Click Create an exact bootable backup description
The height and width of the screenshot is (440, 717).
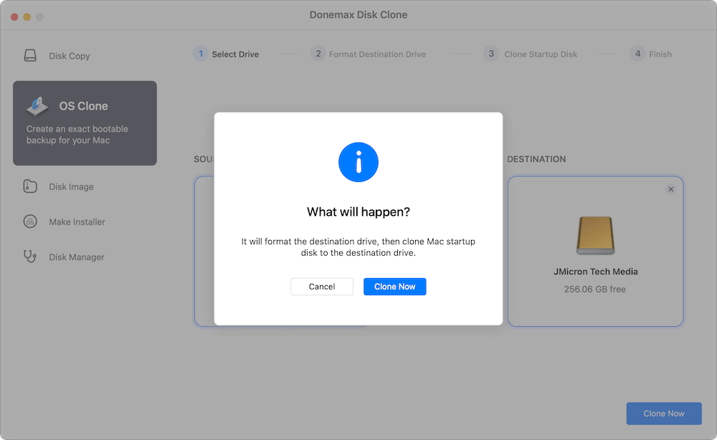(x=77, y=134)
